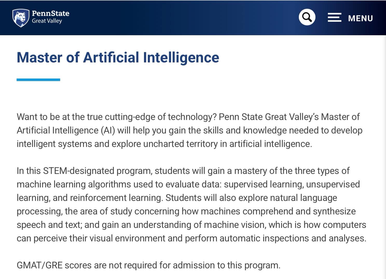Click 'Penn State Great Valley's' in first paragraph

click(269, 117)
